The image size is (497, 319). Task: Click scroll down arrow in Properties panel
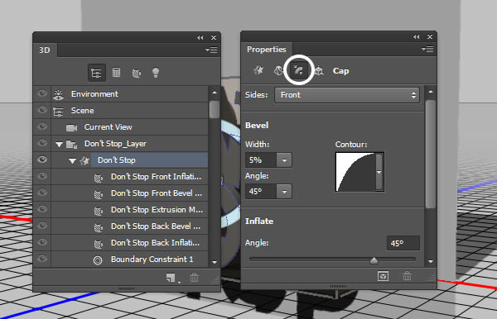point(431,261)
